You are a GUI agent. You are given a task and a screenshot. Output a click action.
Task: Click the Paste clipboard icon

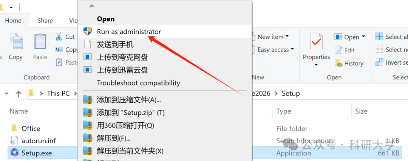40,42
